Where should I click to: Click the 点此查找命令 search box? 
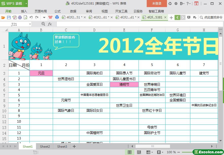pyautogui.click(x=211, y=17)
